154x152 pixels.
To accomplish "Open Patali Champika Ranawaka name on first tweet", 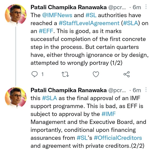I will (x=69, y=7).
